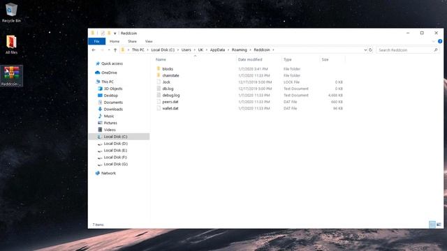This screenshot has width=447, height=251.
Task: Click AppData in the address bar
Action: click(217, 50)
